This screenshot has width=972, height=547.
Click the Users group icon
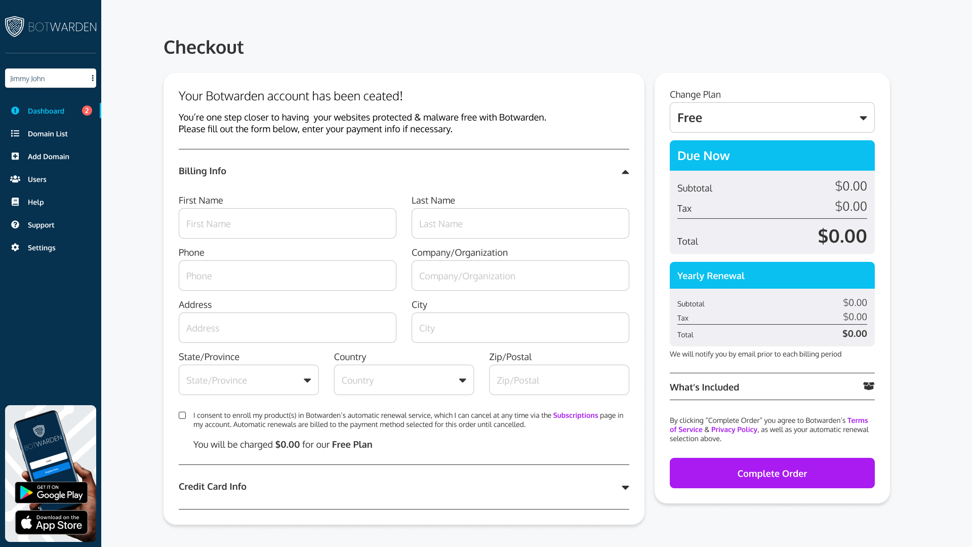pyautogui.click(x=15, y=179)
